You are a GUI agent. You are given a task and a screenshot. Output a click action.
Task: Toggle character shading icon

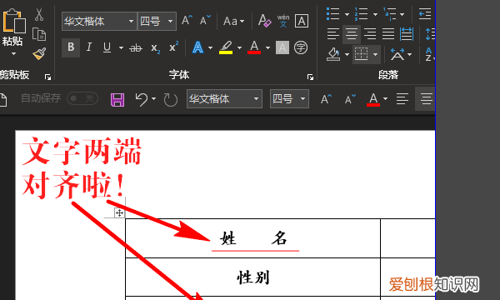pos(282,47)
